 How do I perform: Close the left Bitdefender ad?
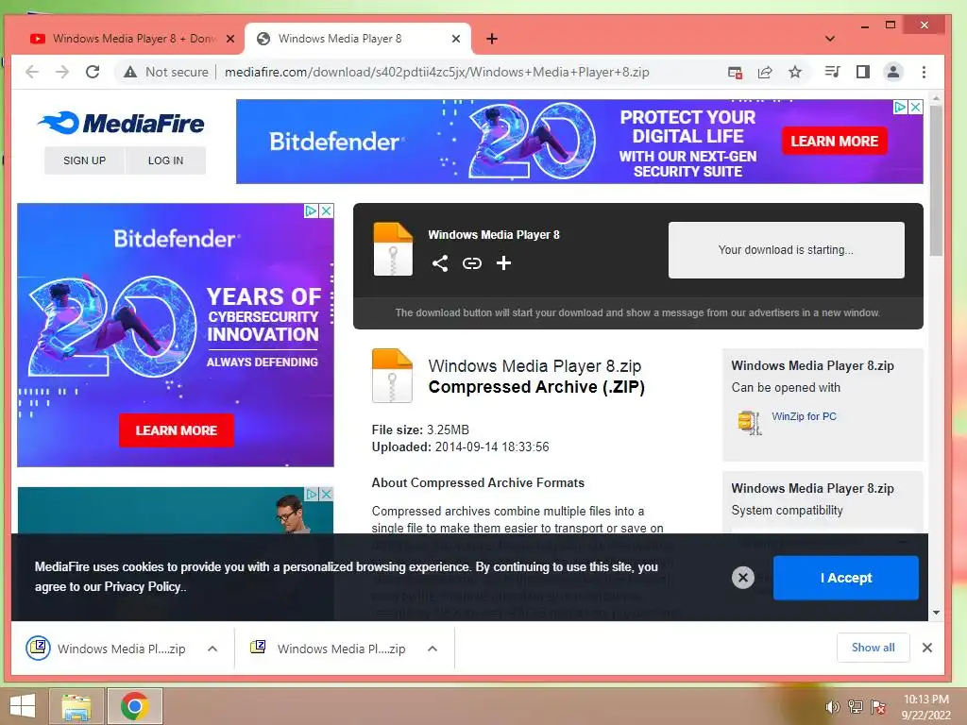click(x=326, y=211)
